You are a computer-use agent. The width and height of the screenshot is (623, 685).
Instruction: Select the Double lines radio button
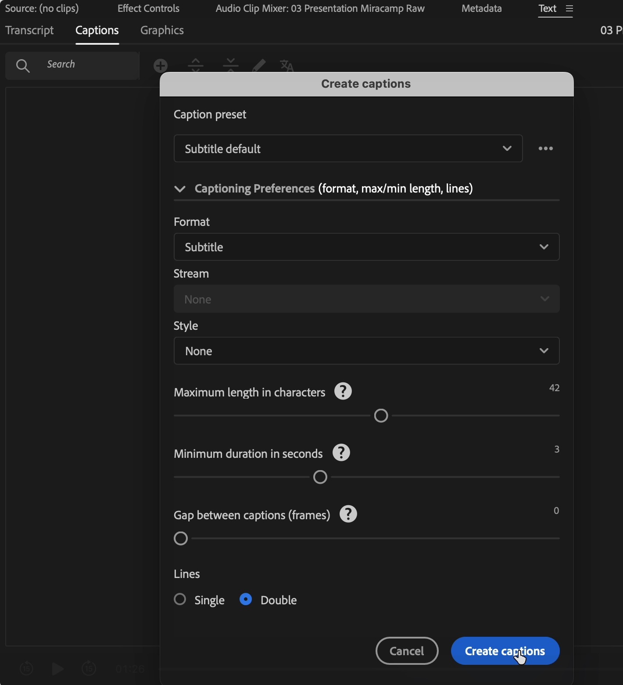246,599
